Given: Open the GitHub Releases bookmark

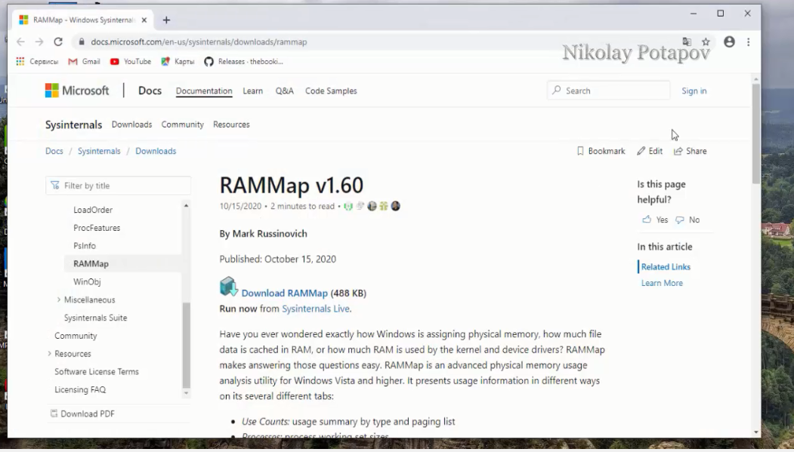Looking at the screenshot, I should tap(243, 62).
